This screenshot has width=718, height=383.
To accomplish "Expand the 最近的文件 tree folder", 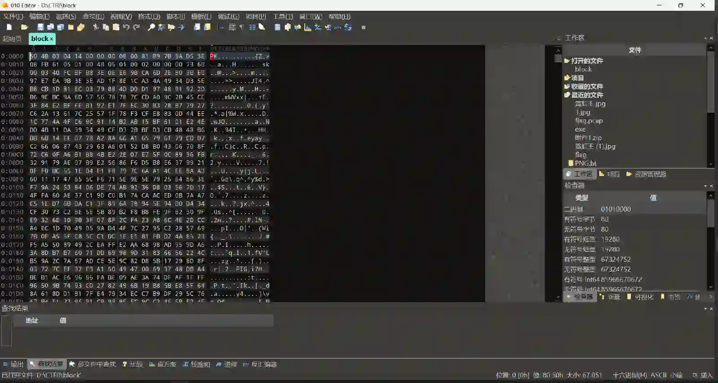I will (567, 95).
